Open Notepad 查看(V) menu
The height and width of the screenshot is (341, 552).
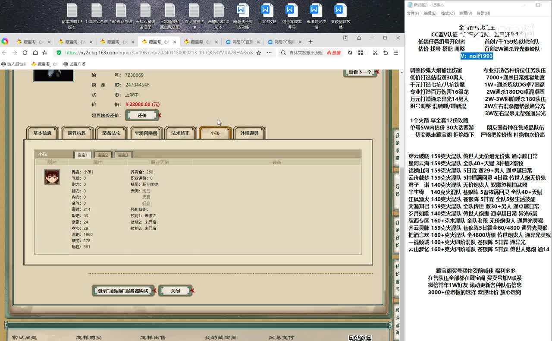pos(465,13)
